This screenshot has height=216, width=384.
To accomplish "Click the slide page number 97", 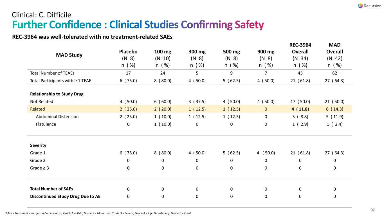I will pos(372,210).
